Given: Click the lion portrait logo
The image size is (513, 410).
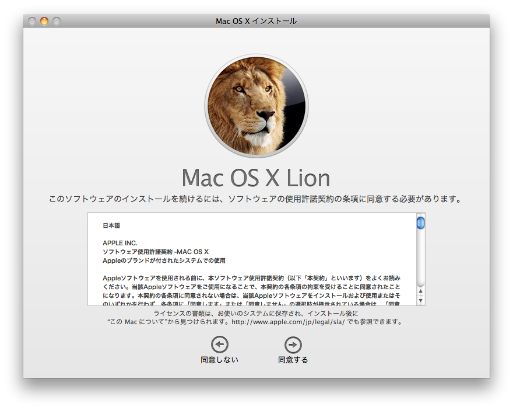Looking at the screenshot, I should tap(256, 106).
